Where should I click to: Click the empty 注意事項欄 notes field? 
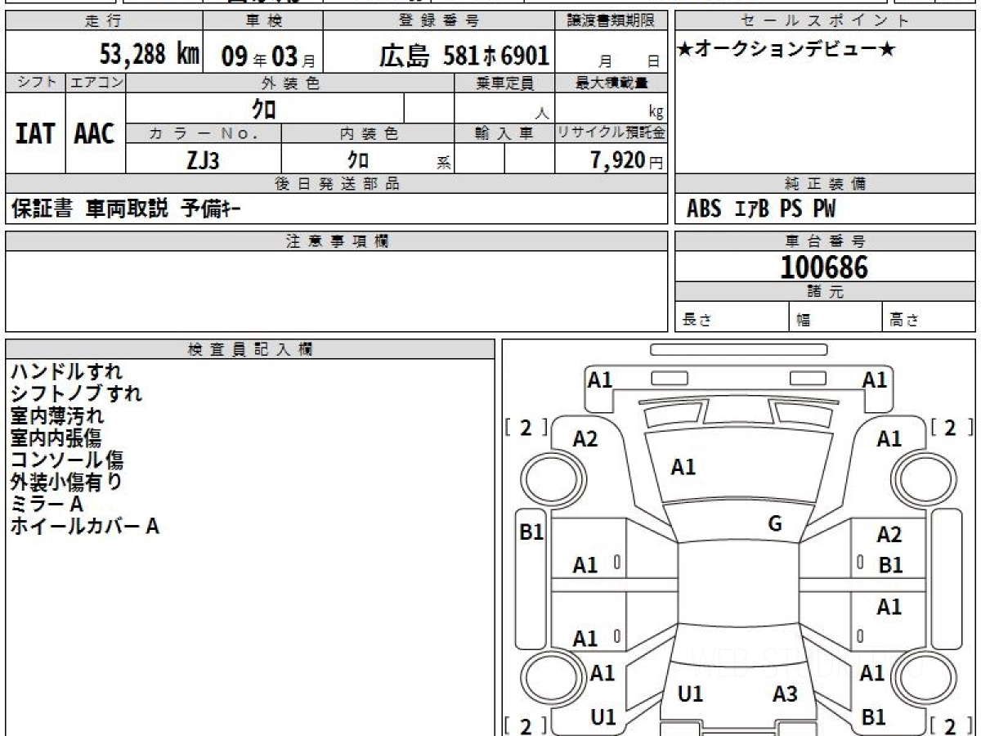coord(336,290)
